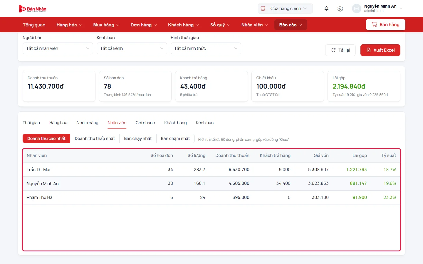Open the Người bán employee dropdown
Viewport: 423px width, 264px height.
(x=58, y=48)
